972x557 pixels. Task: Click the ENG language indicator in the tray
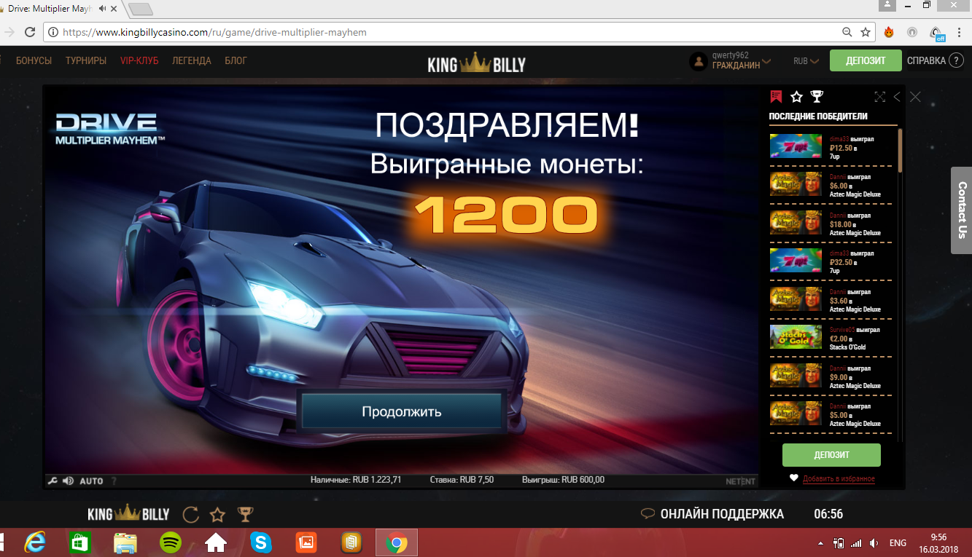(x=898, y=543)
